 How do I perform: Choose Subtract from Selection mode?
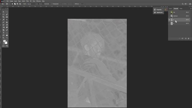pyautogui.click(x=17, y=4)
